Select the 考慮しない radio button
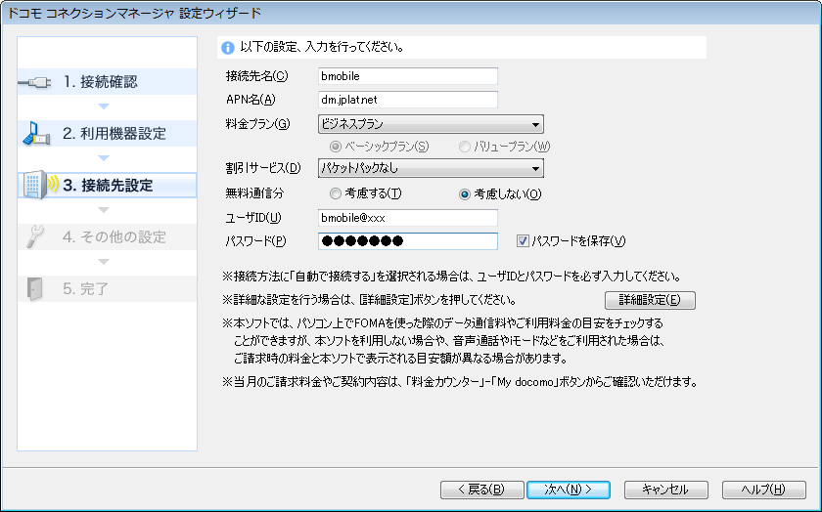Viewport: 822px width, 512px height. 465,193
